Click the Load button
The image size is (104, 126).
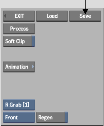click(52, 16)
